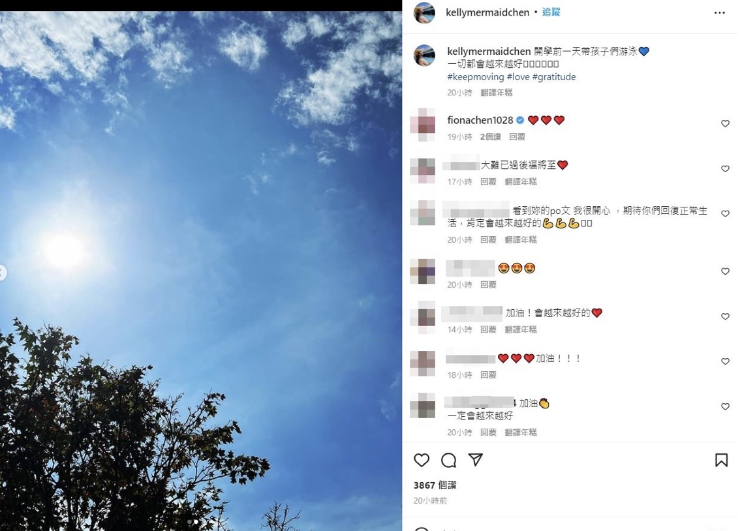The width and height of the screenshot is (740, 531).
Task: Open the comment bubble icon
Action: (x=448, y=460)
